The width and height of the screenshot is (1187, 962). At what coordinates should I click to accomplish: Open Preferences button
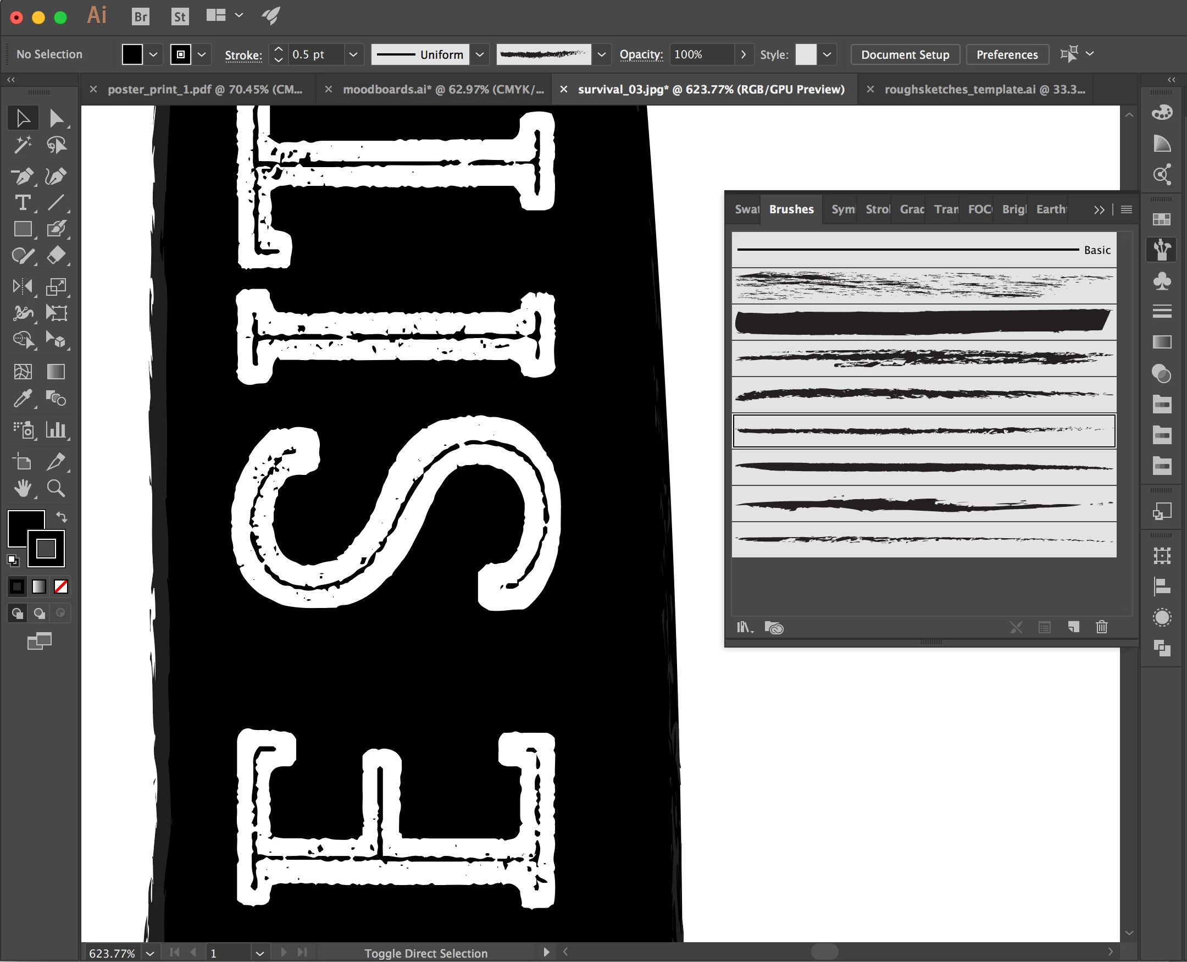[1006, 54]
